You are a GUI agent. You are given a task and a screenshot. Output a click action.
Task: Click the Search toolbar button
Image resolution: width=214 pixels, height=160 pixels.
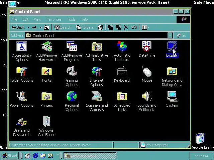63,27
